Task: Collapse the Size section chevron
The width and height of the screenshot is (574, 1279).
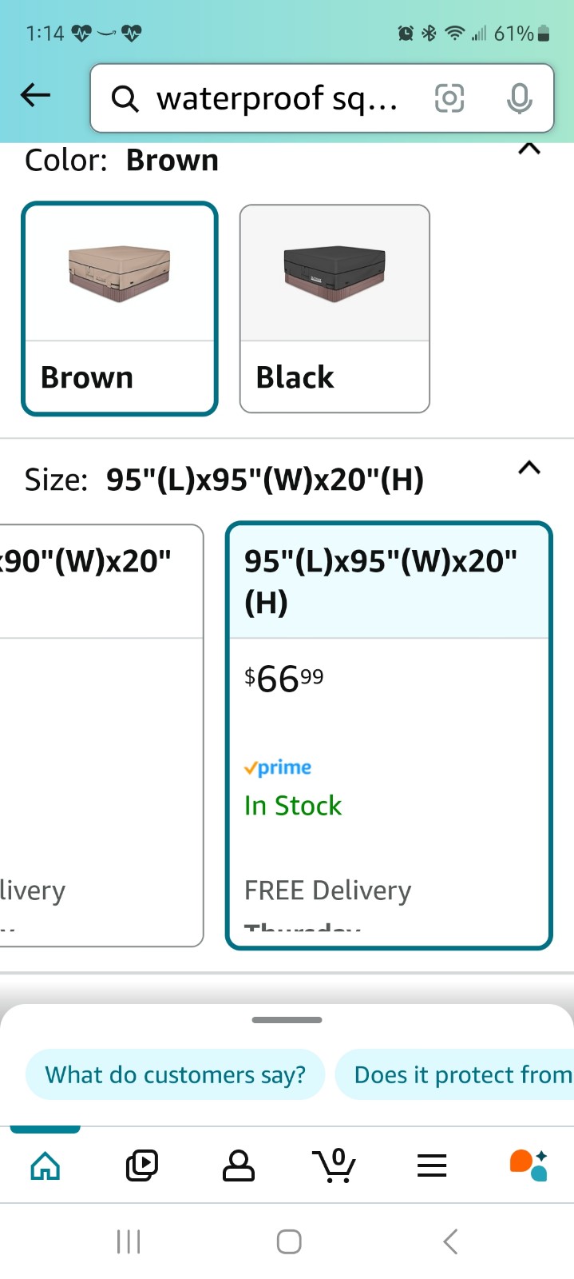Action: 529,468
